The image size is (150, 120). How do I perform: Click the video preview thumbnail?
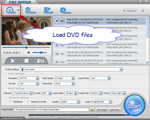coord(26,31)
